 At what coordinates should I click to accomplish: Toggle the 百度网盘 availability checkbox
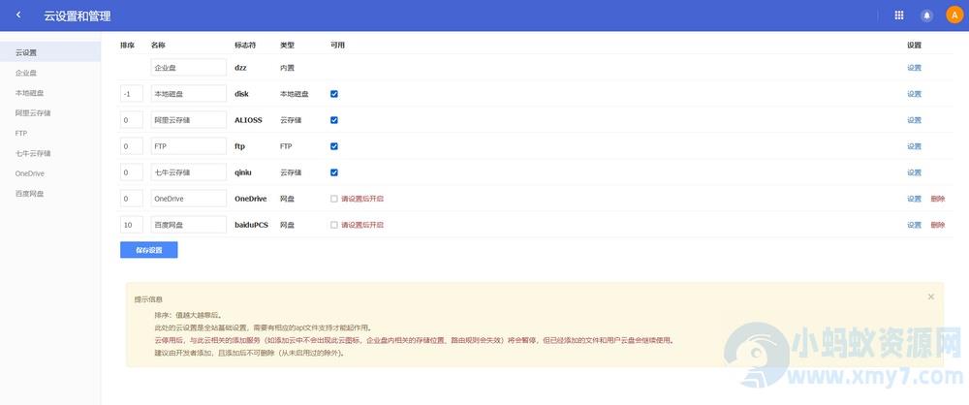tap(334, 225)
